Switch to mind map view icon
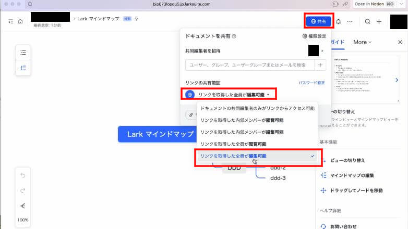The width and height of the screenshot is (408, 229). point(23,68)
